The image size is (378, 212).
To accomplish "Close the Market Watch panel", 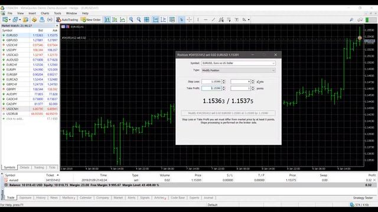I will pyautogui.click(x=57, y=25).
